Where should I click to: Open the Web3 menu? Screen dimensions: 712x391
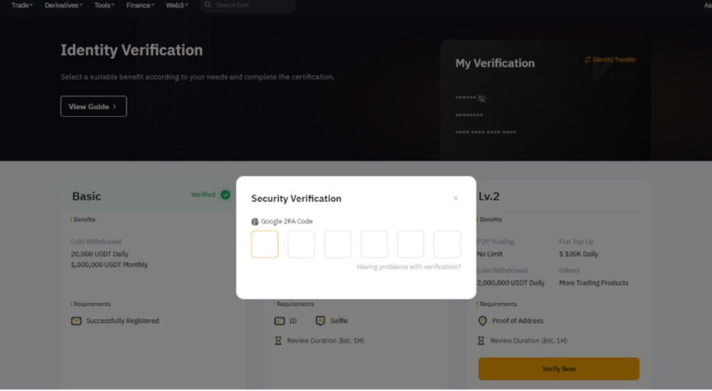[x=177, y=5]
